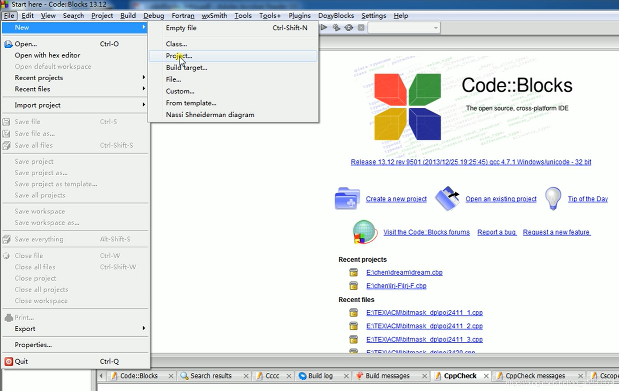
Task: Click the Search results tab magnifier icon
Action: [184, 376]
